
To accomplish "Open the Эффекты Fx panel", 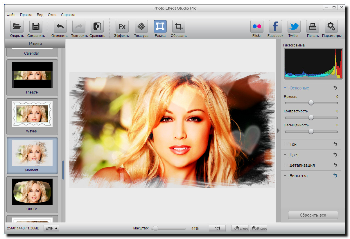I will pyautogui.click(x=122, y=27).
